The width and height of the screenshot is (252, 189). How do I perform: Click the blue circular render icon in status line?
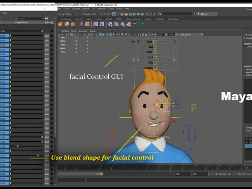[x=138, y=14]
